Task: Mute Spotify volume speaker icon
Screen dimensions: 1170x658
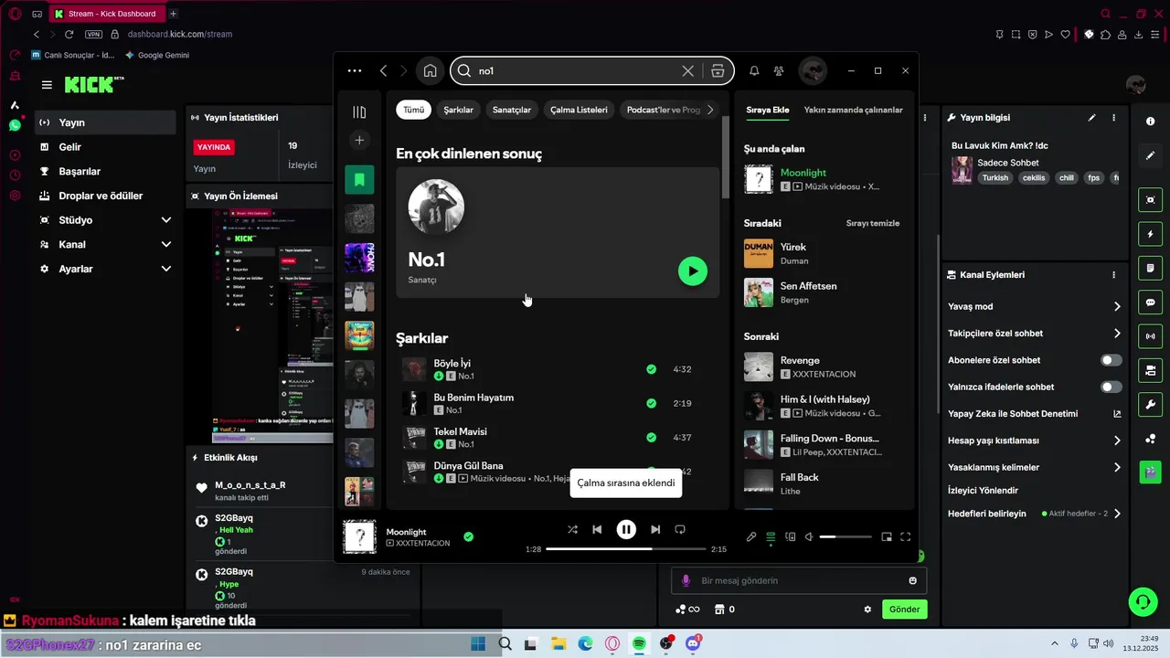Action: [809, 537]
